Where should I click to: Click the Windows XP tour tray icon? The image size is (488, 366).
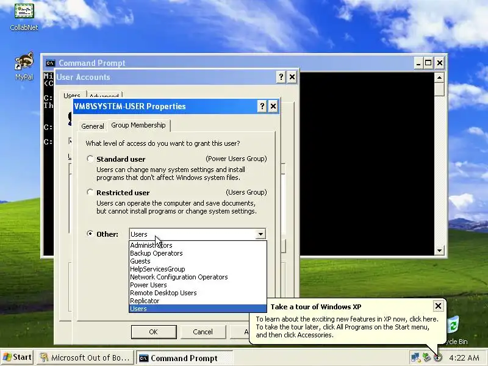pos(437,357)
